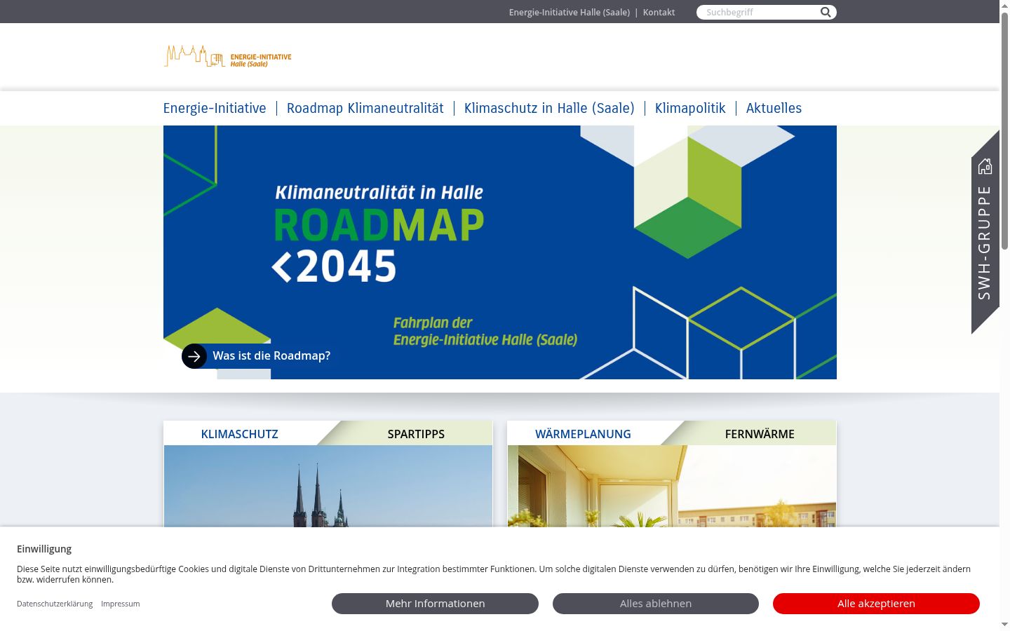Select the KLIMASCHUTZ tab
Screen dimensions: 1010x631
(240, 434)
